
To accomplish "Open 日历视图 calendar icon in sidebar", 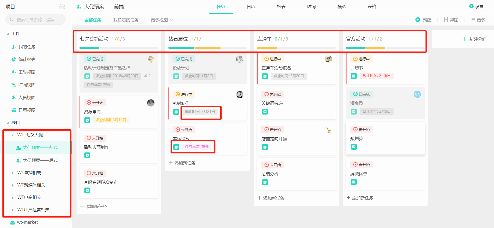I will (13, 110).
